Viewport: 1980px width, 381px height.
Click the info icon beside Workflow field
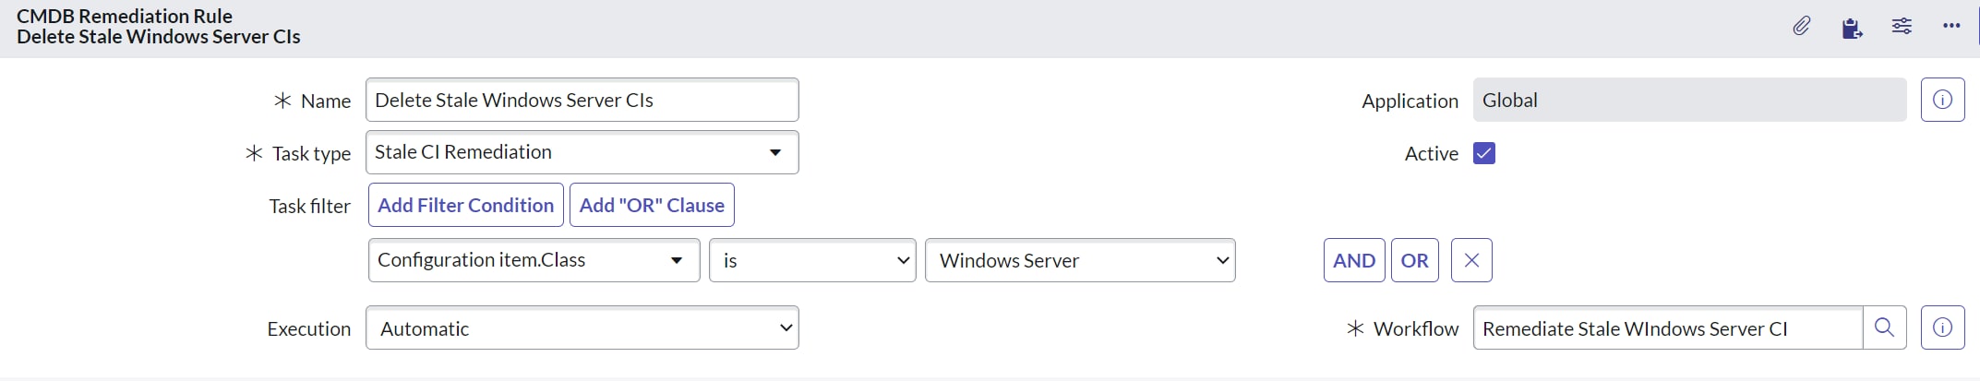(1942, 327)
